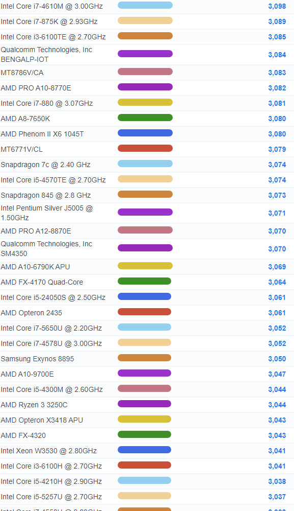This screenshot has width=294, height=511.
Task: Click the 3,069 score value
Action: coord(277,267)
